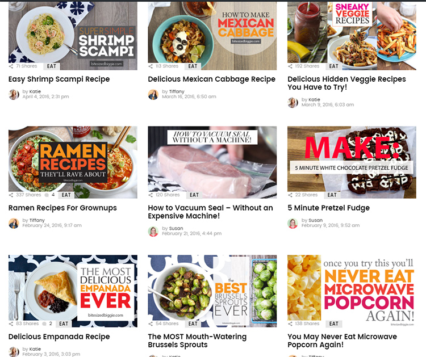
Task: Click share icon on Vacuum Seal post
Action: pyautogui.click(x=151, y=195)
